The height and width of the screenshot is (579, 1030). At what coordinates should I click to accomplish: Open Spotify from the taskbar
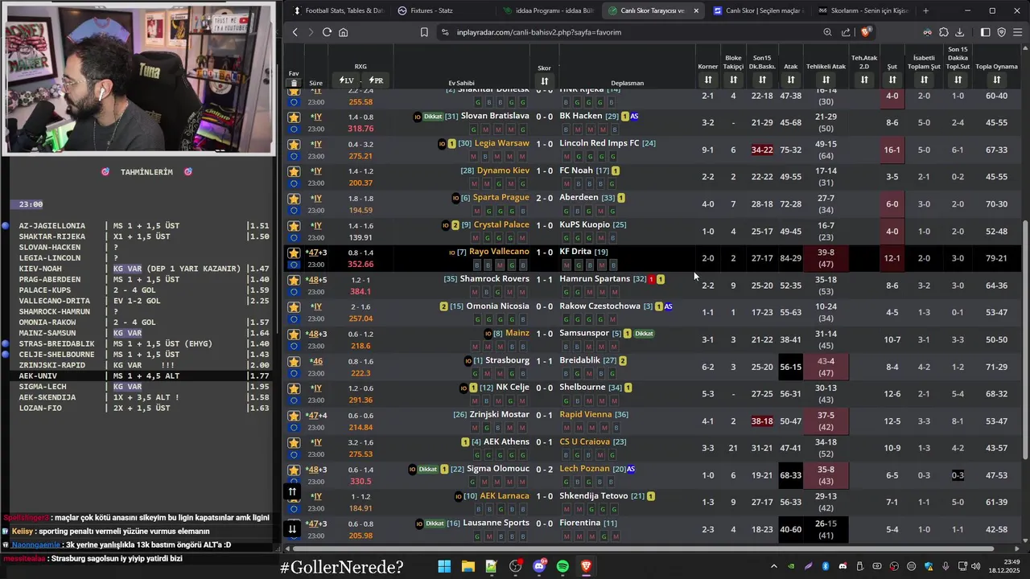[562, 567]
